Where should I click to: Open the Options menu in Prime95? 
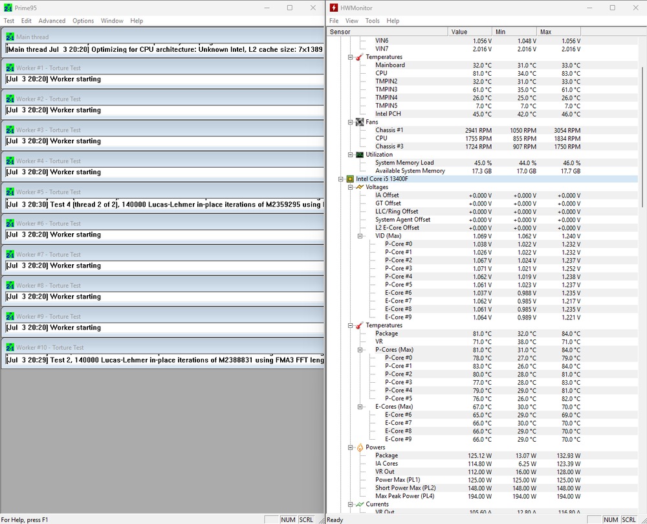click(83, 21)
